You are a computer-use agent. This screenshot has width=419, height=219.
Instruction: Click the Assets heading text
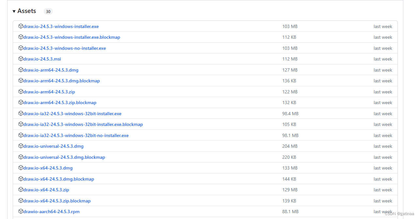(27, 11)
